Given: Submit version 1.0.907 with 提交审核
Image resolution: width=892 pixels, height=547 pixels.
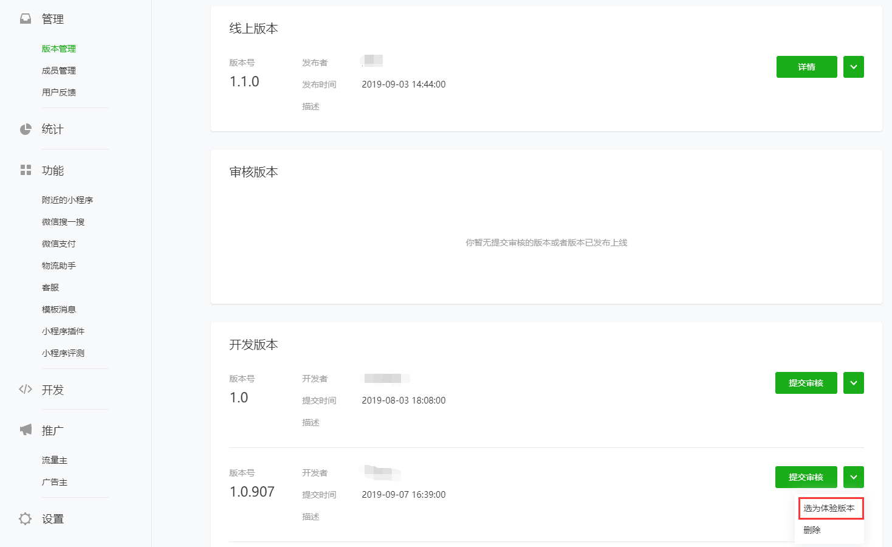Looking at the screenshot, I should pos(806,477).
